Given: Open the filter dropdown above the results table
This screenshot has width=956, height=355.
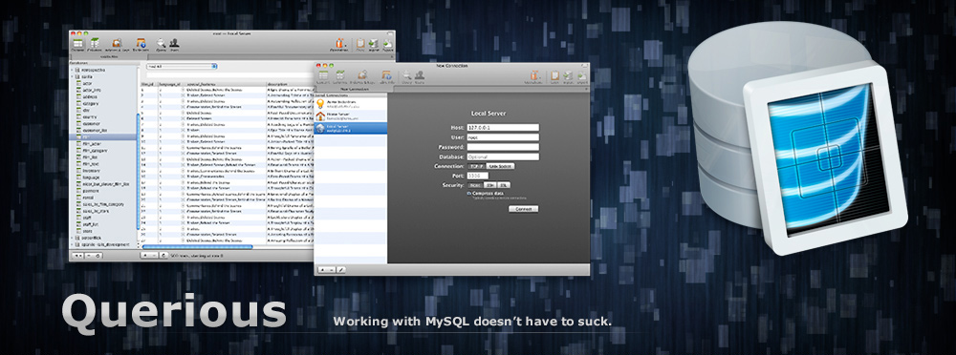Looking at the screenshot, I should [182, 67].
